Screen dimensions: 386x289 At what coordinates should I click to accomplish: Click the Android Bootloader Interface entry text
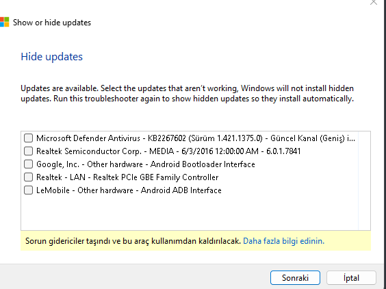146,164
